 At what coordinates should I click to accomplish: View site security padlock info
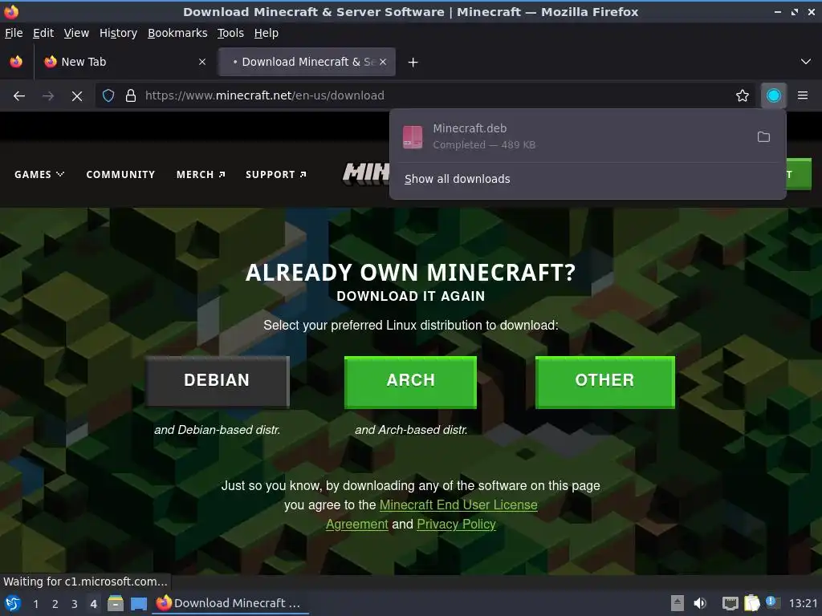tap(131, 96)
